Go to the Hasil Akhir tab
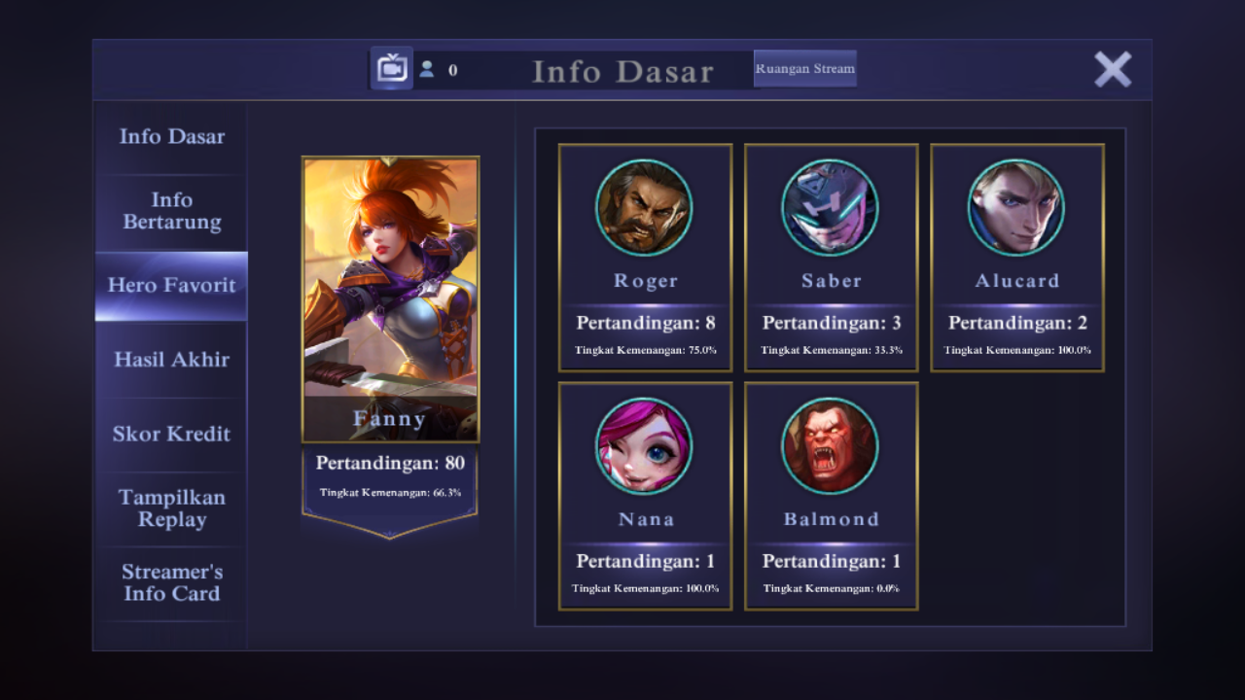Image resolution: width=1245 pixels, height=700 pixels. [172, 360]
